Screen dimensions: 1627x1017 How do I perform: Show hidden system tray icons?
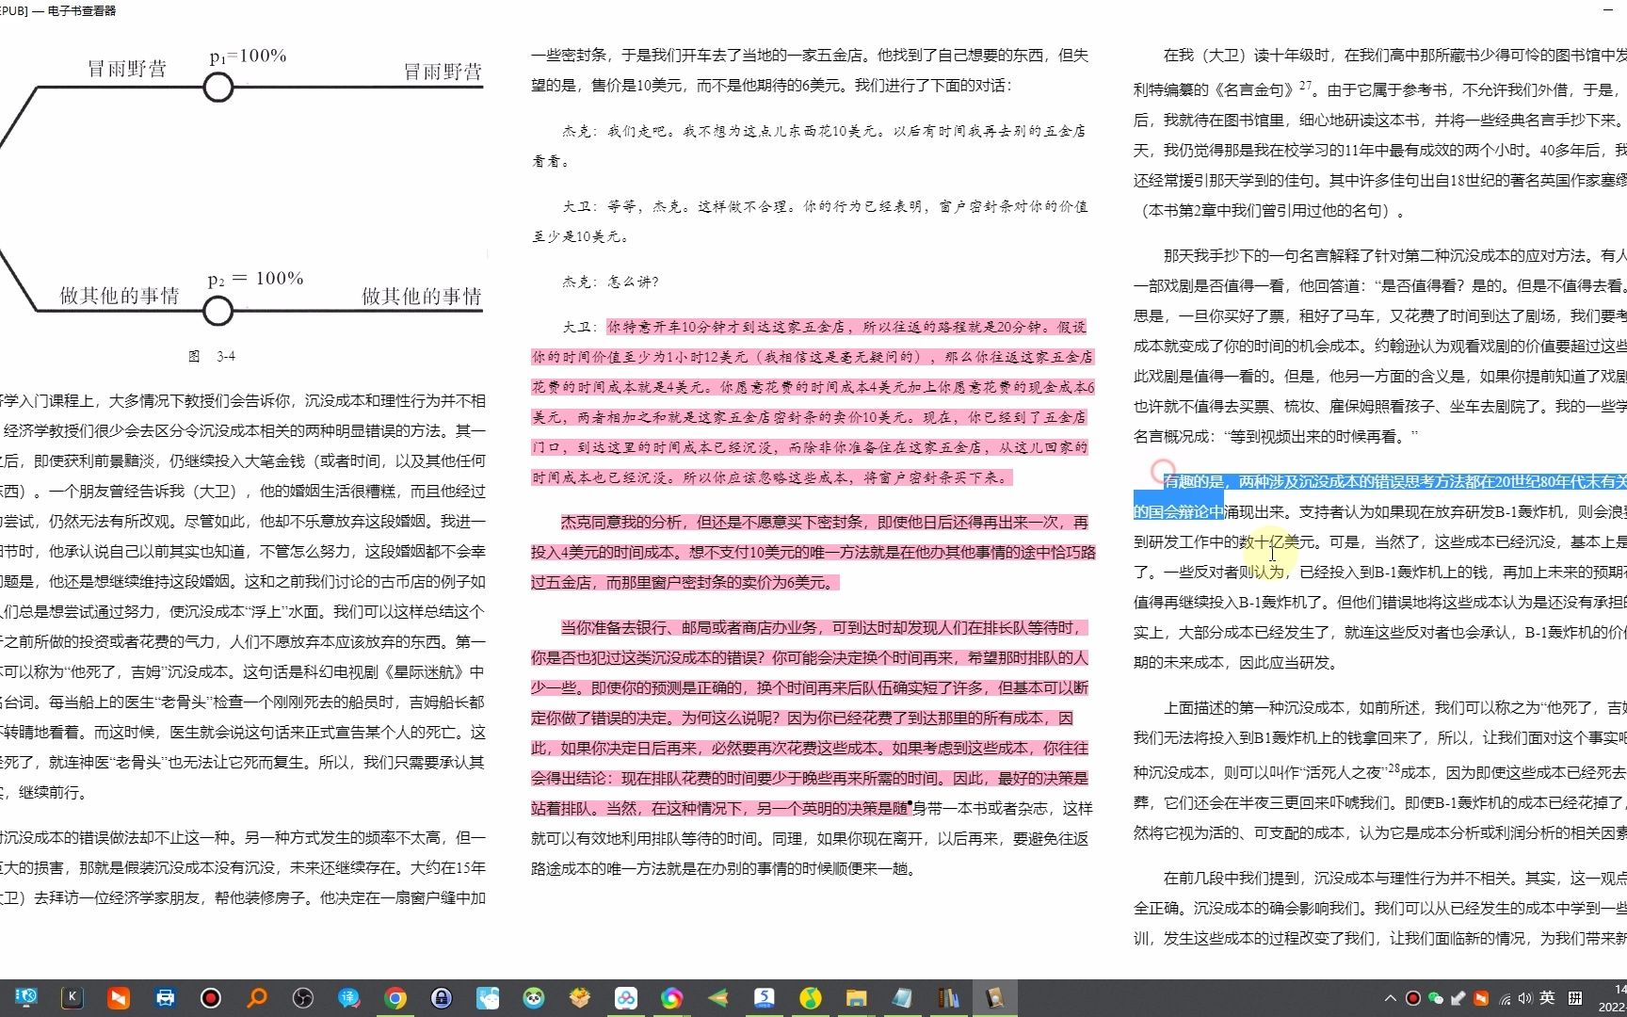pos(1391,998)
